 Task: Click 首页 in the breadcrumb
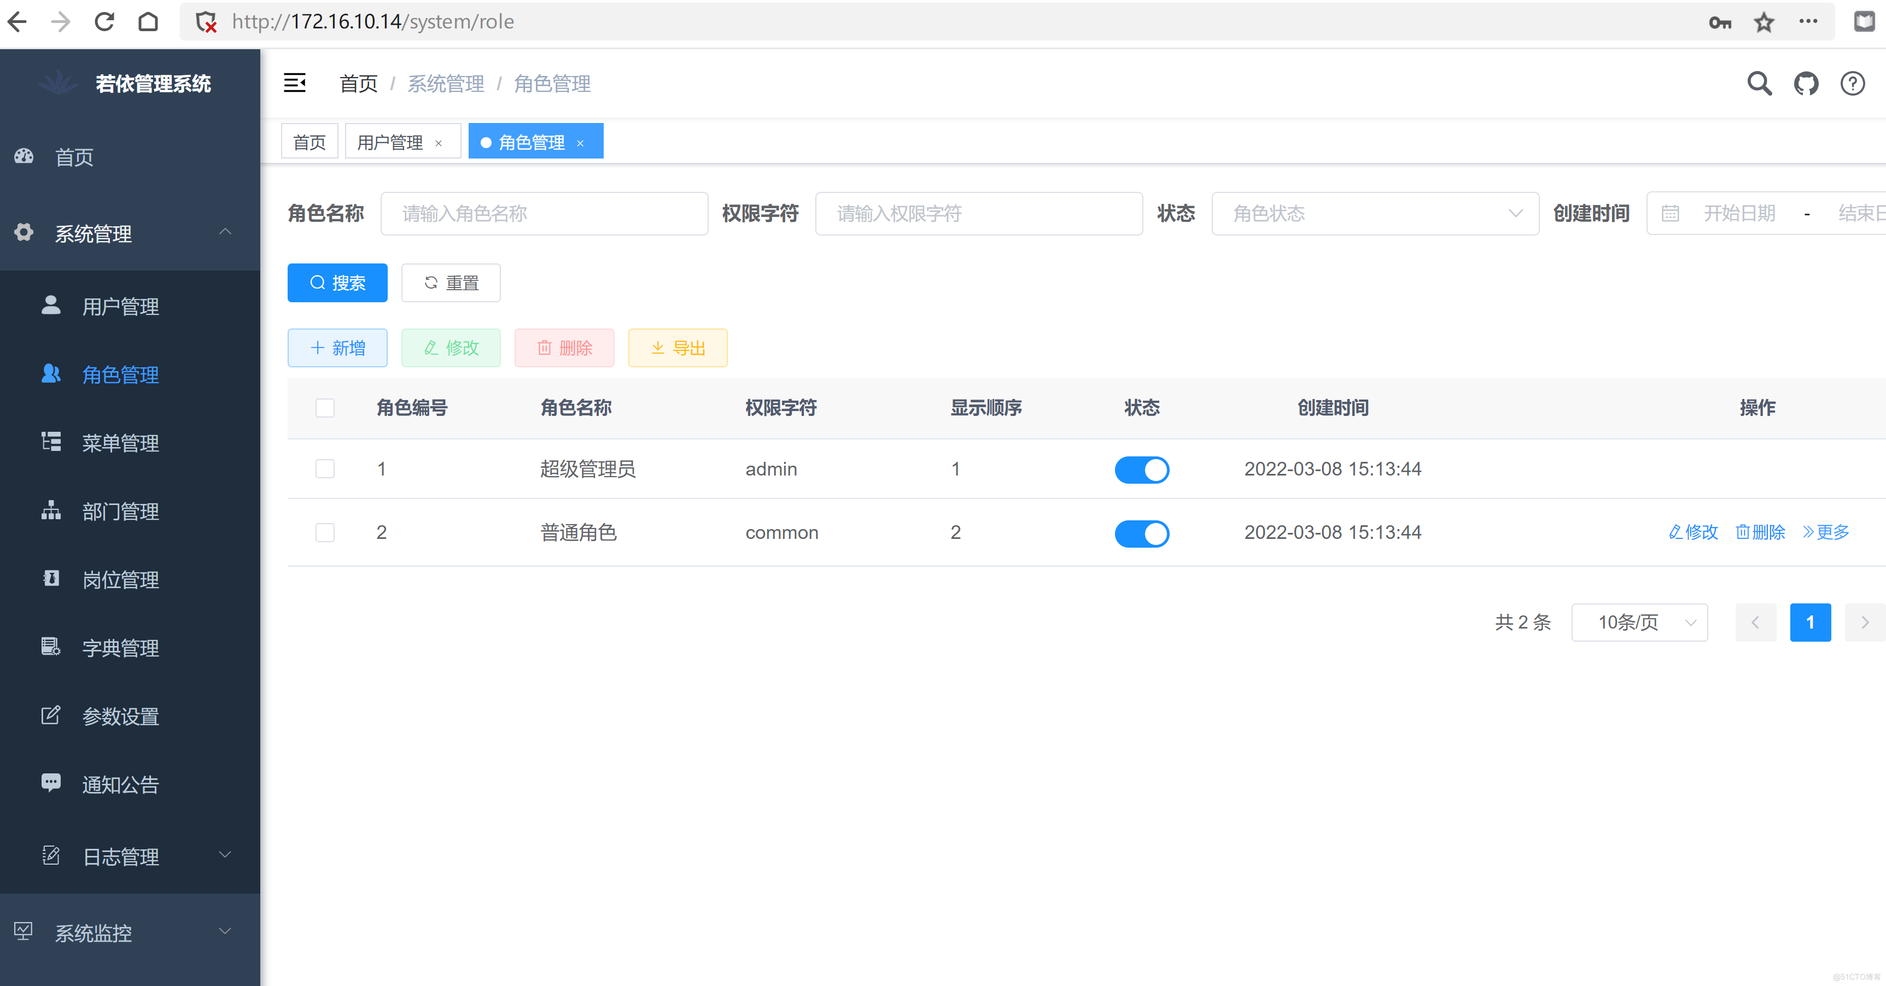pos(359,84)
